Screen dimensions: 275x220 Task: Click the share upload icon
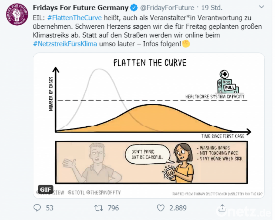[x=222, y=208]
